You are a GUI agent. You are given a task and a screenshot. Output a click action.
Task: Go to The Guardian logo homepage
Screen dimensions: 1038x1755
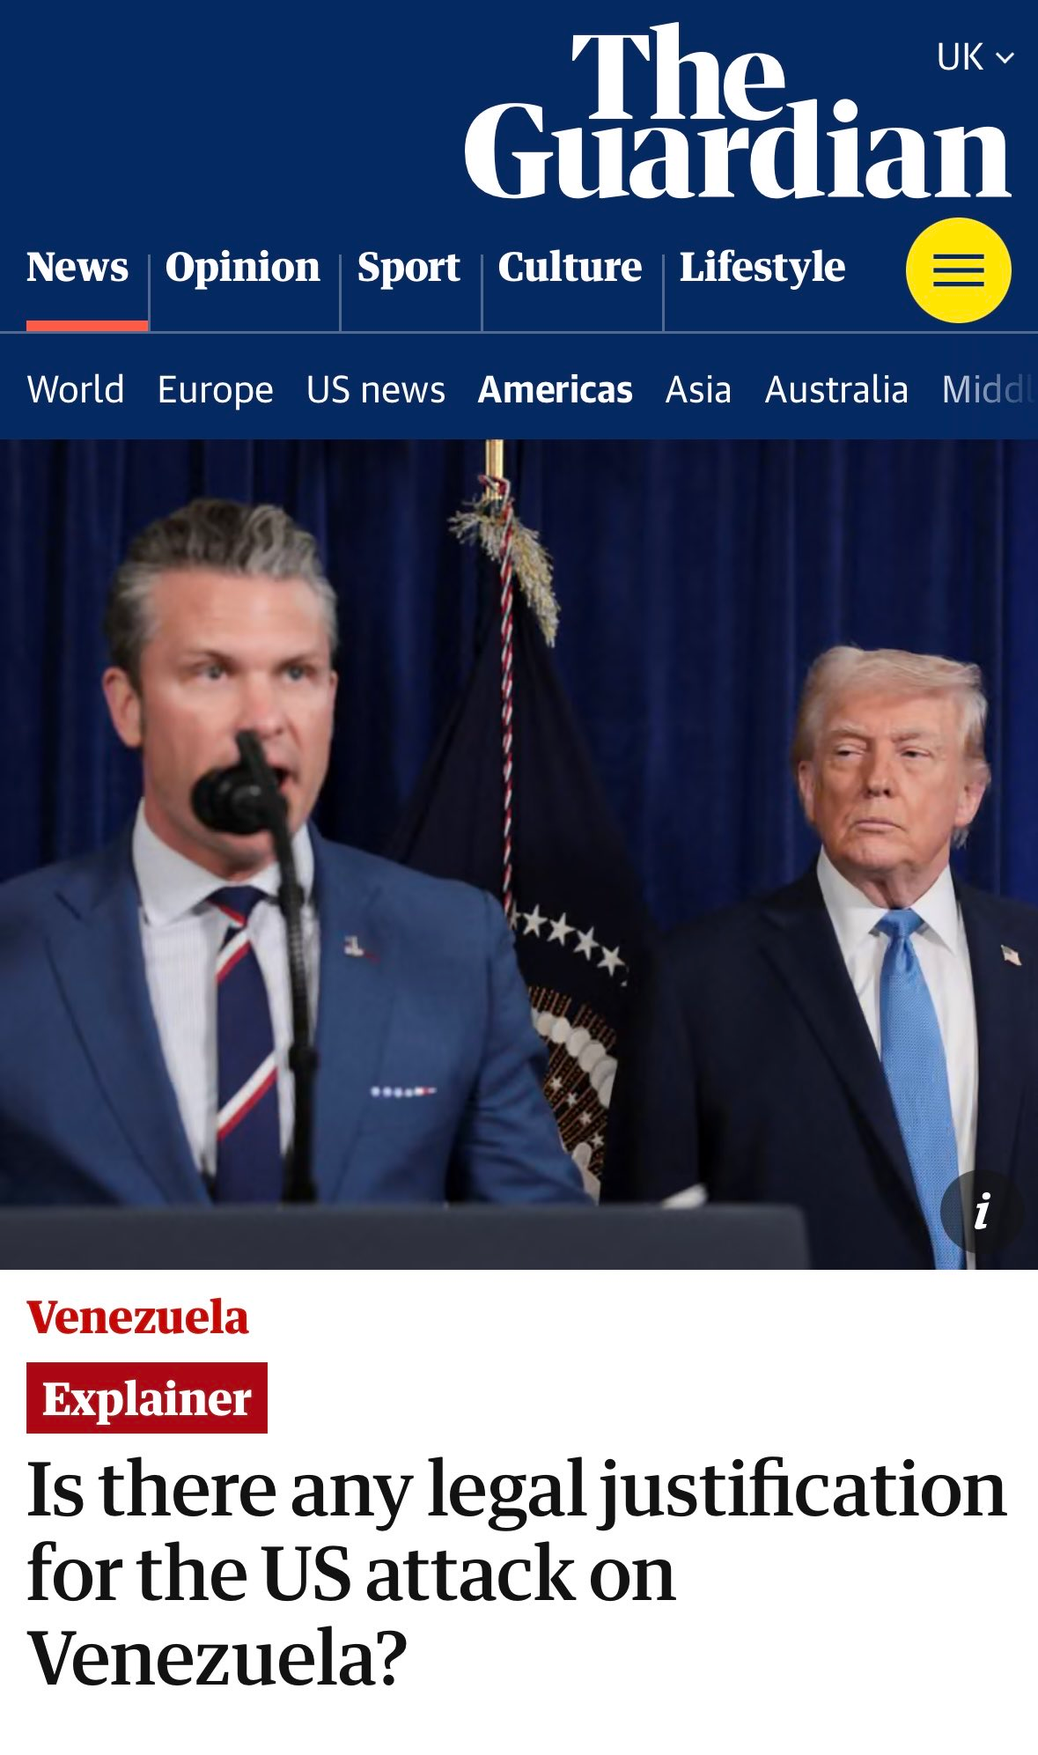tap(737, 113)
